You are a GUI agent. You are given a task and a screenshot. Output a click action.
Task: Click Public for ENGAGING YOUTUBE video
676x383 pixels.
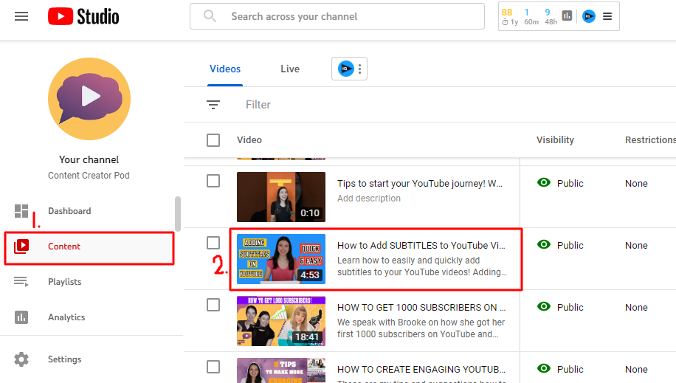[570, 370]
